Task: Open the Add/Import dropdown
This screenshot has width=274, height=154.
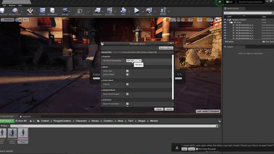Action: (7, 121)
